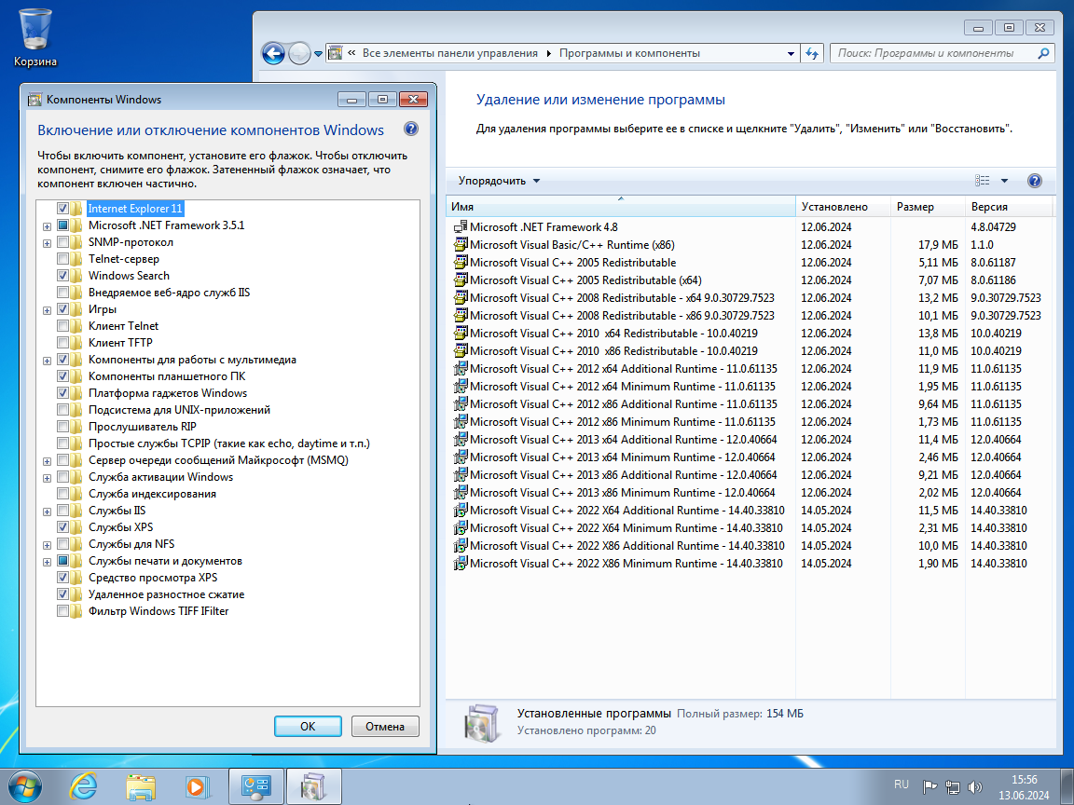Open the Recycle Bin desktop icon
Image resolution: width=1074 pixels, height=805 pixels.
click(x=34, y=37)
